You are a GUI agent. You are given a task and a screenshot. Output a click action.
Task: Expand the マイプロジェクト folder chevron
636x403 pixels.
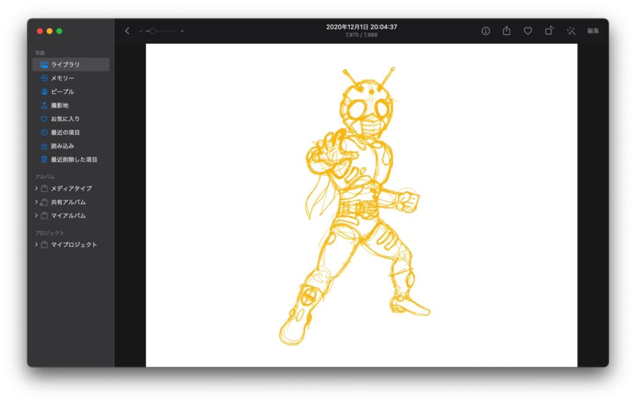(36, 245)
